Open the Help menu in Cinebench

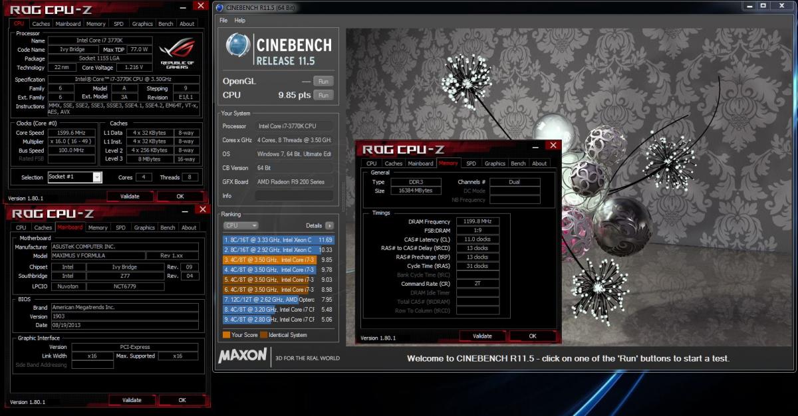pos(240,21)
